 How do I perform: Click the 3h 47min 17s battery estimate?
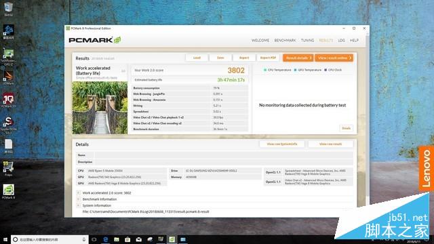(x=231, y=80)
